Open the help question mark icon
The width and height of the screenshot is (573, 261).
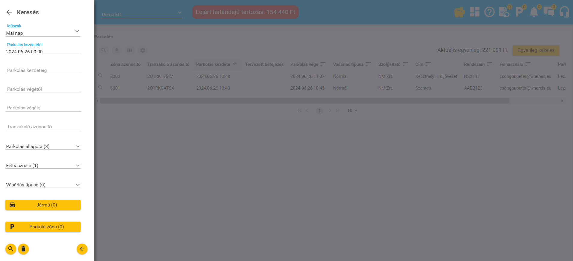pos(489,12)
